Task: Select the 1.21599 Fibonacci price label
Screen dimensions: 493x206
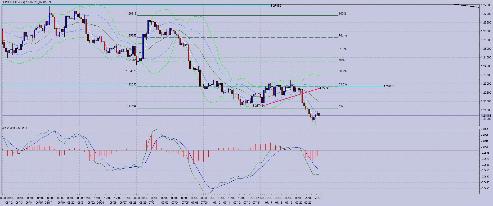Action: pyautogui.click(x=131, y=107)
